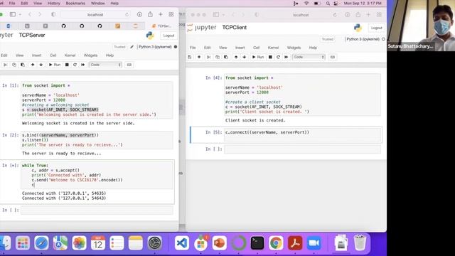This screenshot has width=455, height=256.
Task: Open Safari downloads in TCPServer window
Action: (x=139, y=14)
